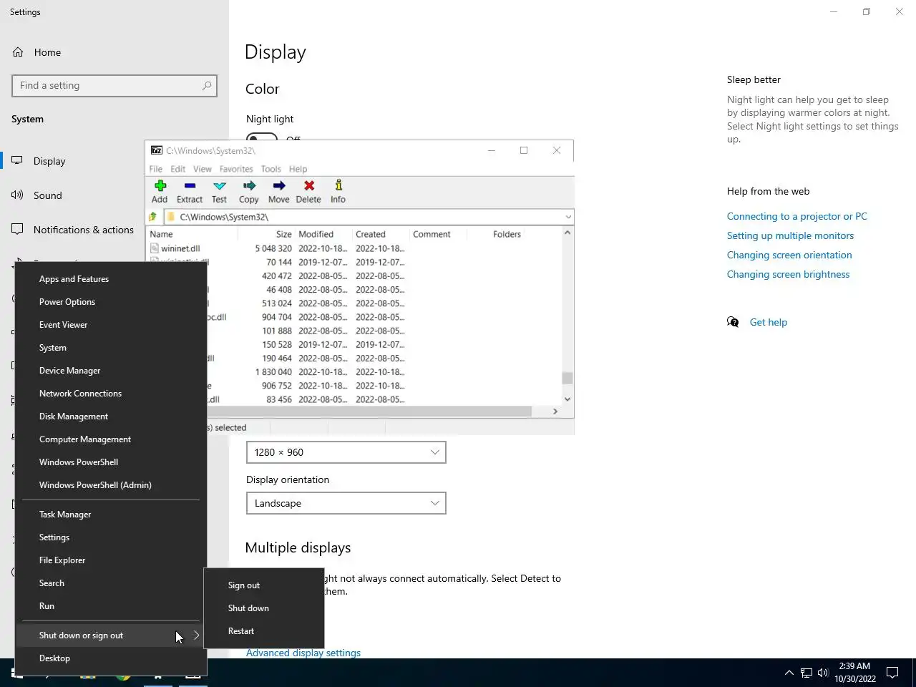Choose Disk Management in the menu
Screen dimensions: 916x687
tap(111, 416)
